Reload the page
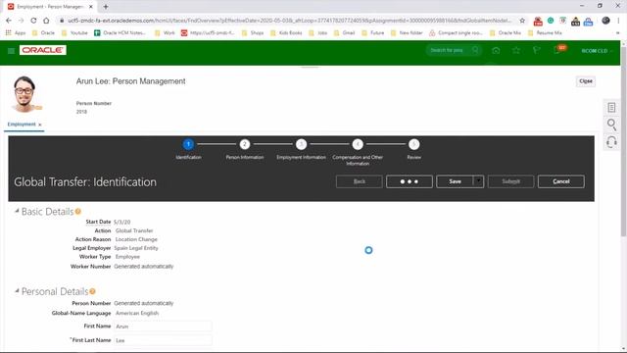The width and height of the screenshot is (627, 353). coord(33,21)
